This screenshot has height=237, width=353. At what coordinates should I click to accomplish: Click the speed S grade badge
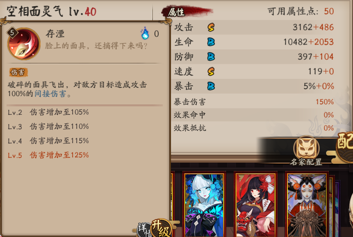coord(211,72)
